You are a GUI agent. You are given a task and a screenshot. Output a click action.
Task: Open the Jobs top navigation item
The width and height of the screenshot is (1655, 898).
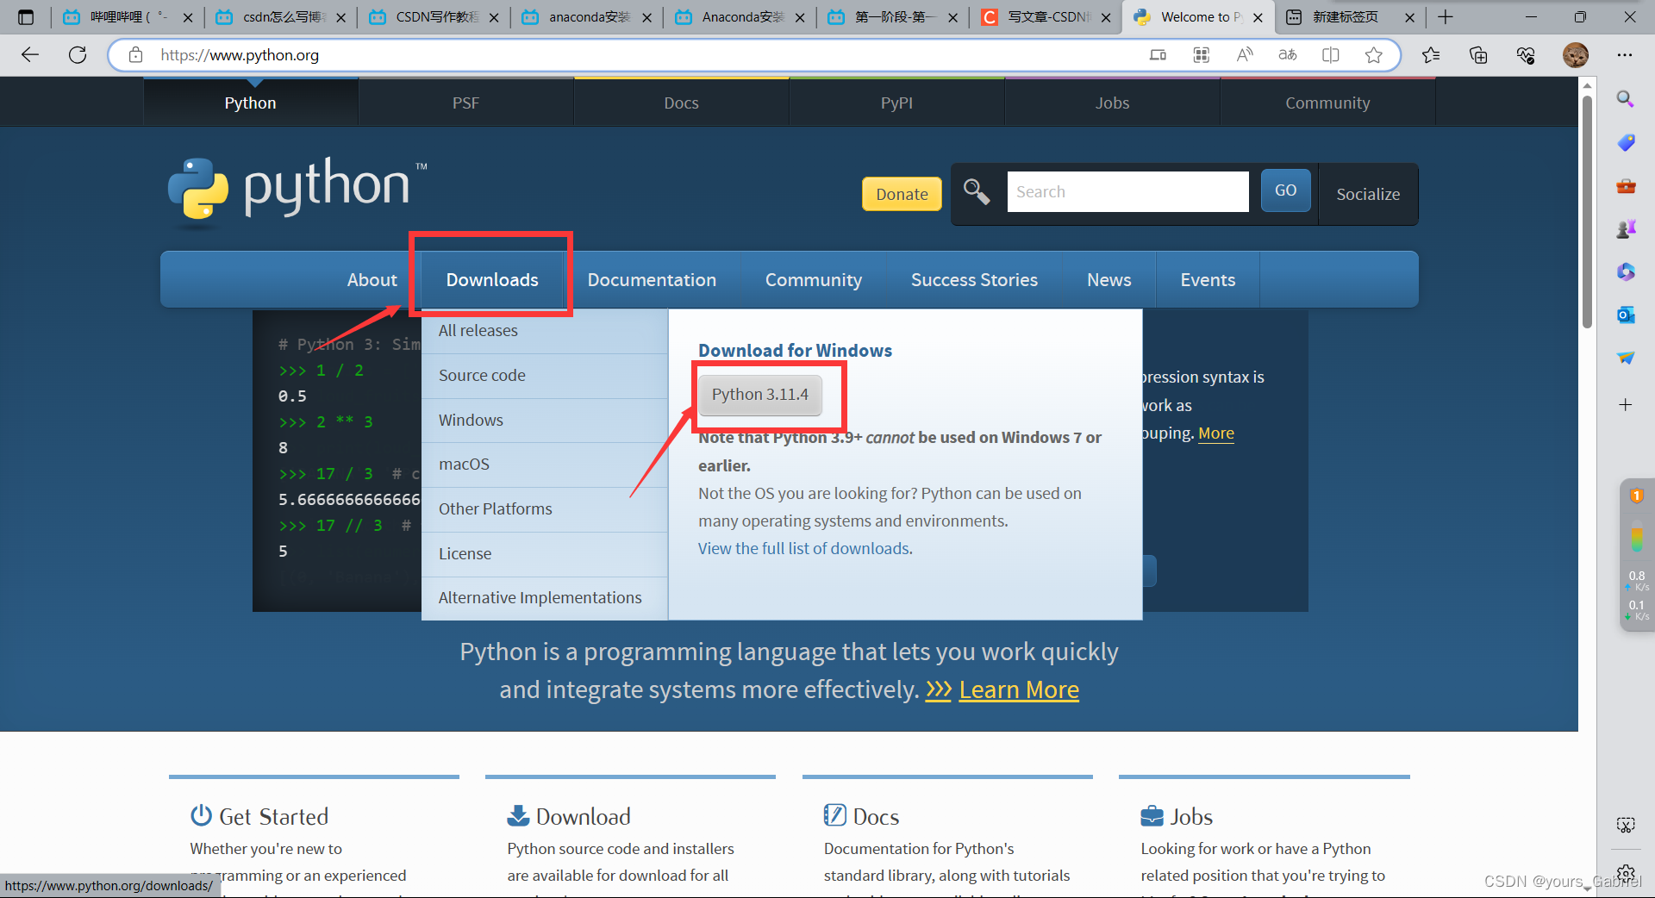pyautogui.click(x=1112, y=103)
